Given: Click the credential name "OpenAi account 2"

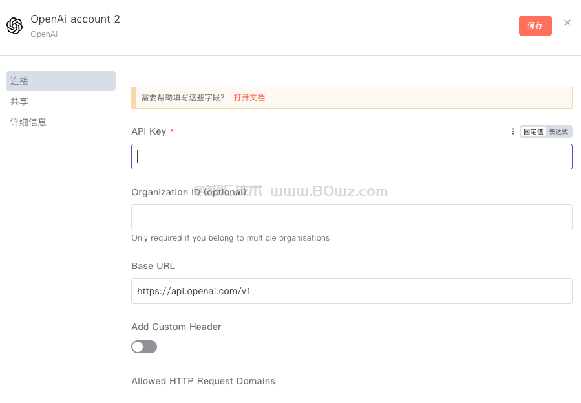Looking at the screenshot, I should click(75, 19).
